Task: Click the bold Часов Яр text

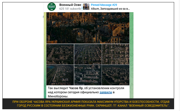Action: tap(76, 88)
